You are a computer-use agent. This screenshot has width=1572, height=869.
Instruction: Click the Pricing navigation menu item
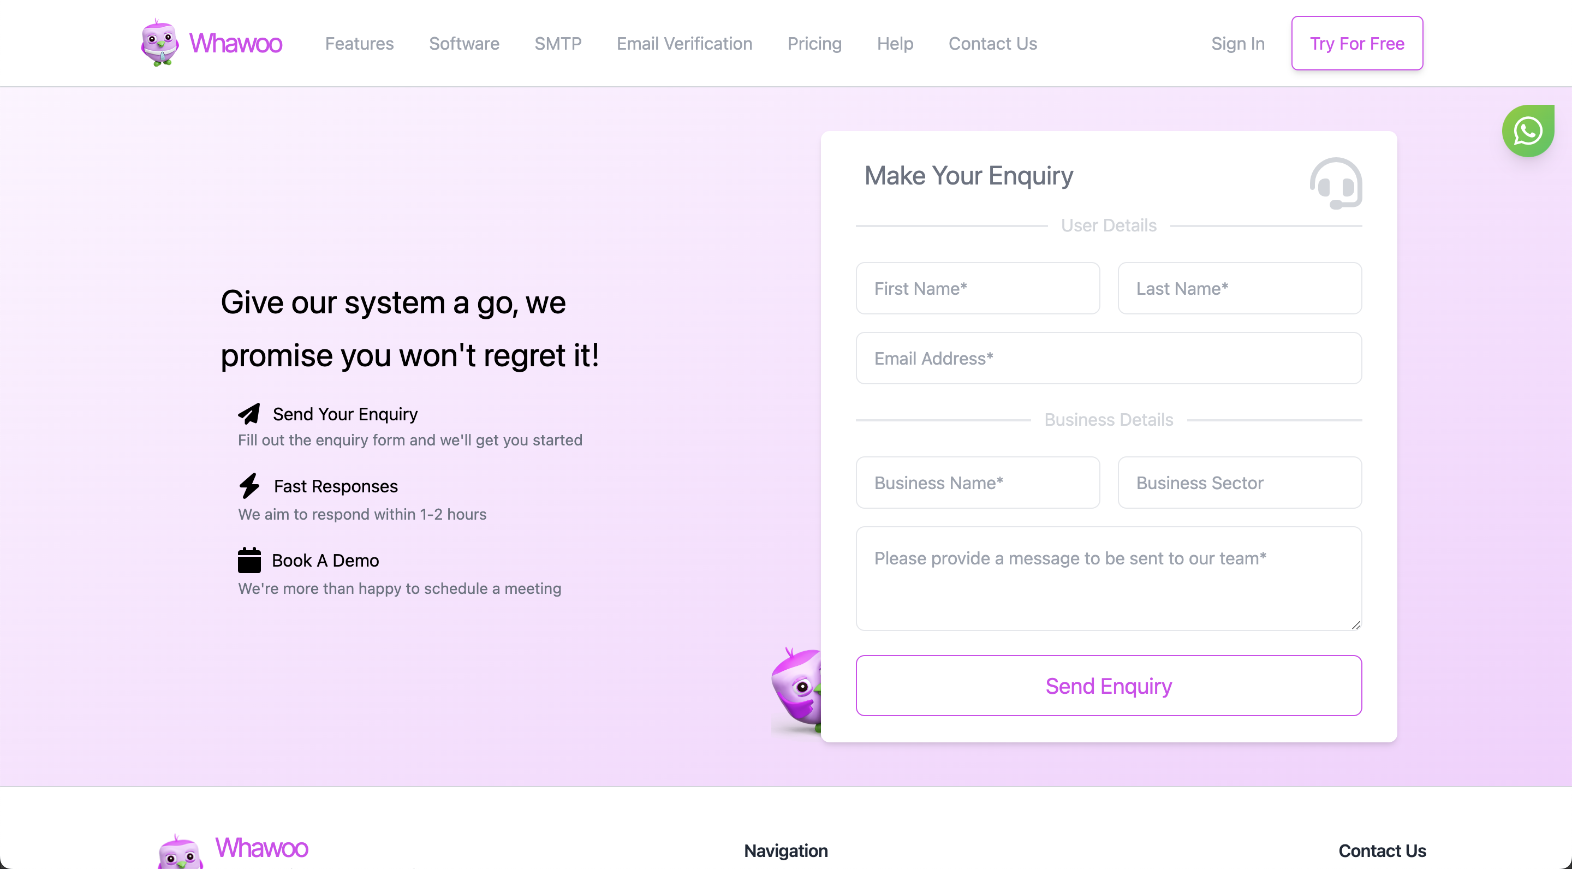[x=814, y=44]
